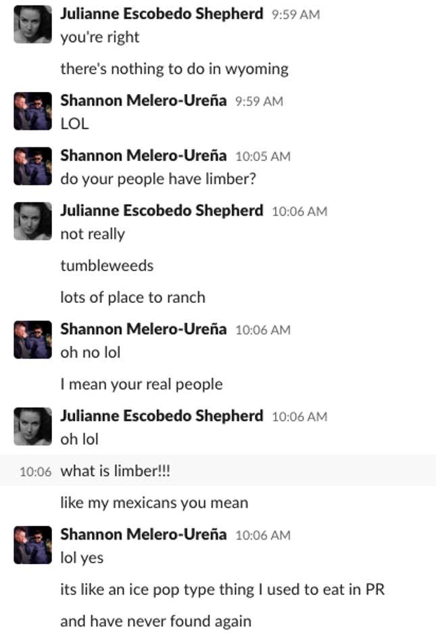
Task: Select Shannon's avatar beside "oh no lol"
Action: pyautogui.click(x=32, y=340)
